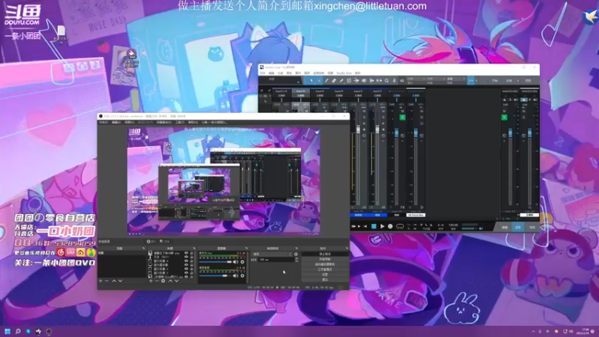599x337 pixels.
Task: Open 帮助 menu in OBS menu bar
Action: click(x=193, y=122)
